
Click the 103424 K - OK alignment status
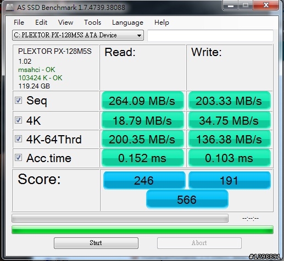point(40,78)
